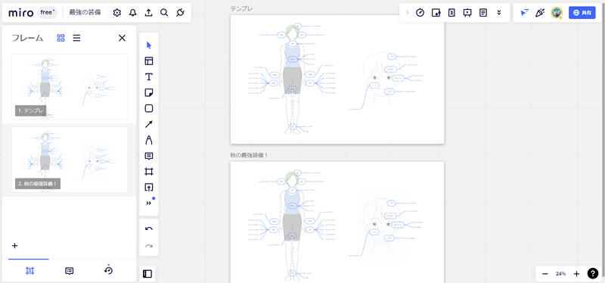Zoom in with plus button
Screen dimensions: 605x283
pos(576,274)
